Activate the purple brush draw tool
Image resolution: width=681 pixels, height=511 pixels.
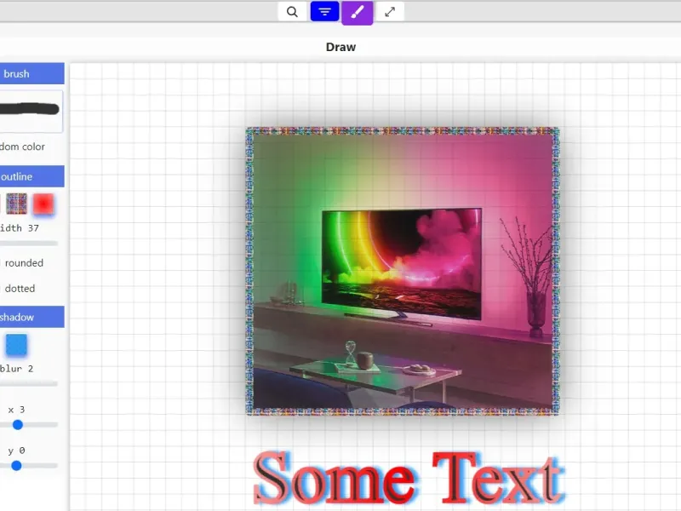[x=357, y=13]
